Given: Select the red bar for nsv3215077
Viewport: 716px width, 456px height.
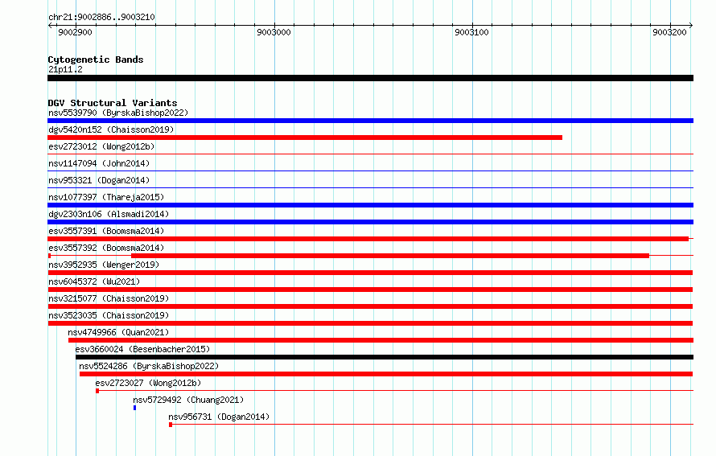Looking at the screenshot, I should point(370,306).
